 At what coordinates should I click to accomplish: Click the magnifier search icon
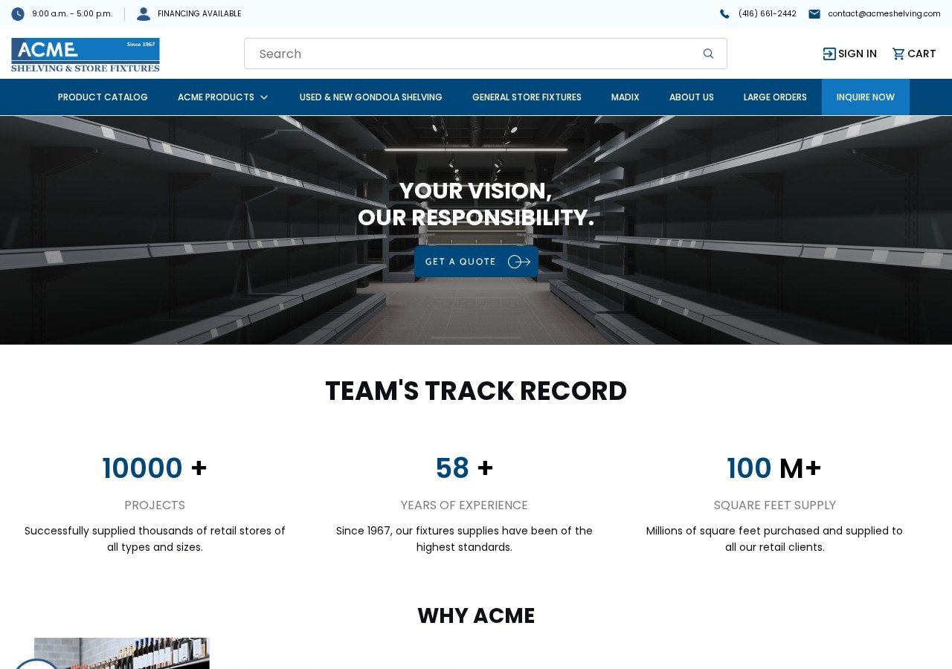tap(708, 54)
